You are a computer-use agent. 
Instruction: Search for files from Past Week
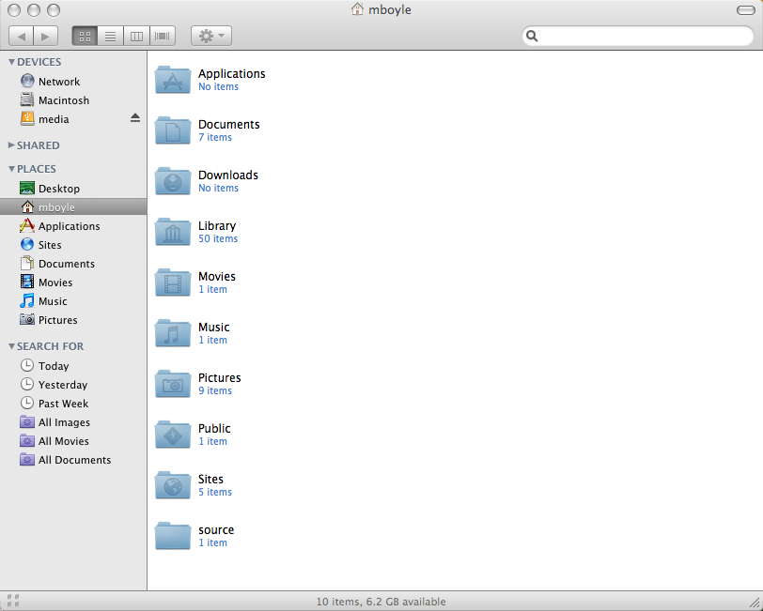(x=73, y=404)
